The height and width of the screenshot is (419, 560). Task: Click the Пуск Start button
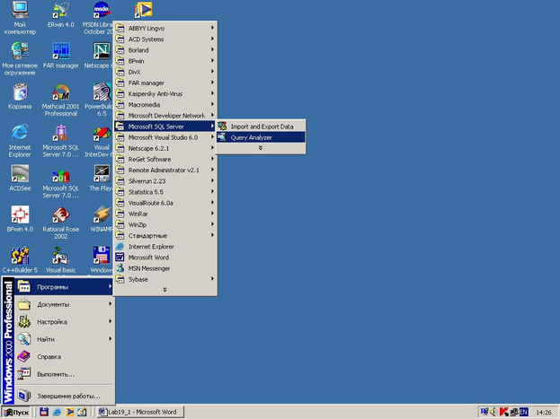pos(17,412)
